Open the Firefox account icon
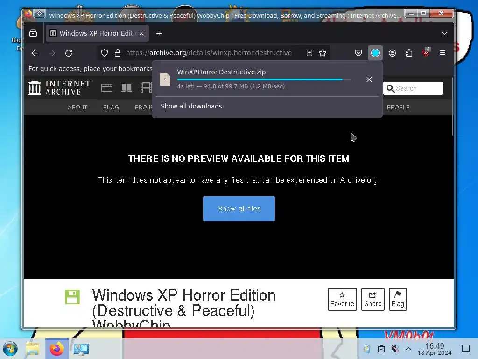The width and height of the screenshot is (478, 359). (392, 53)
